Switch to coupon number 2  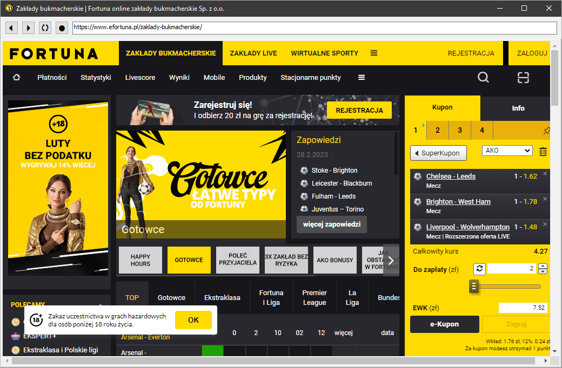coord(438,130)
